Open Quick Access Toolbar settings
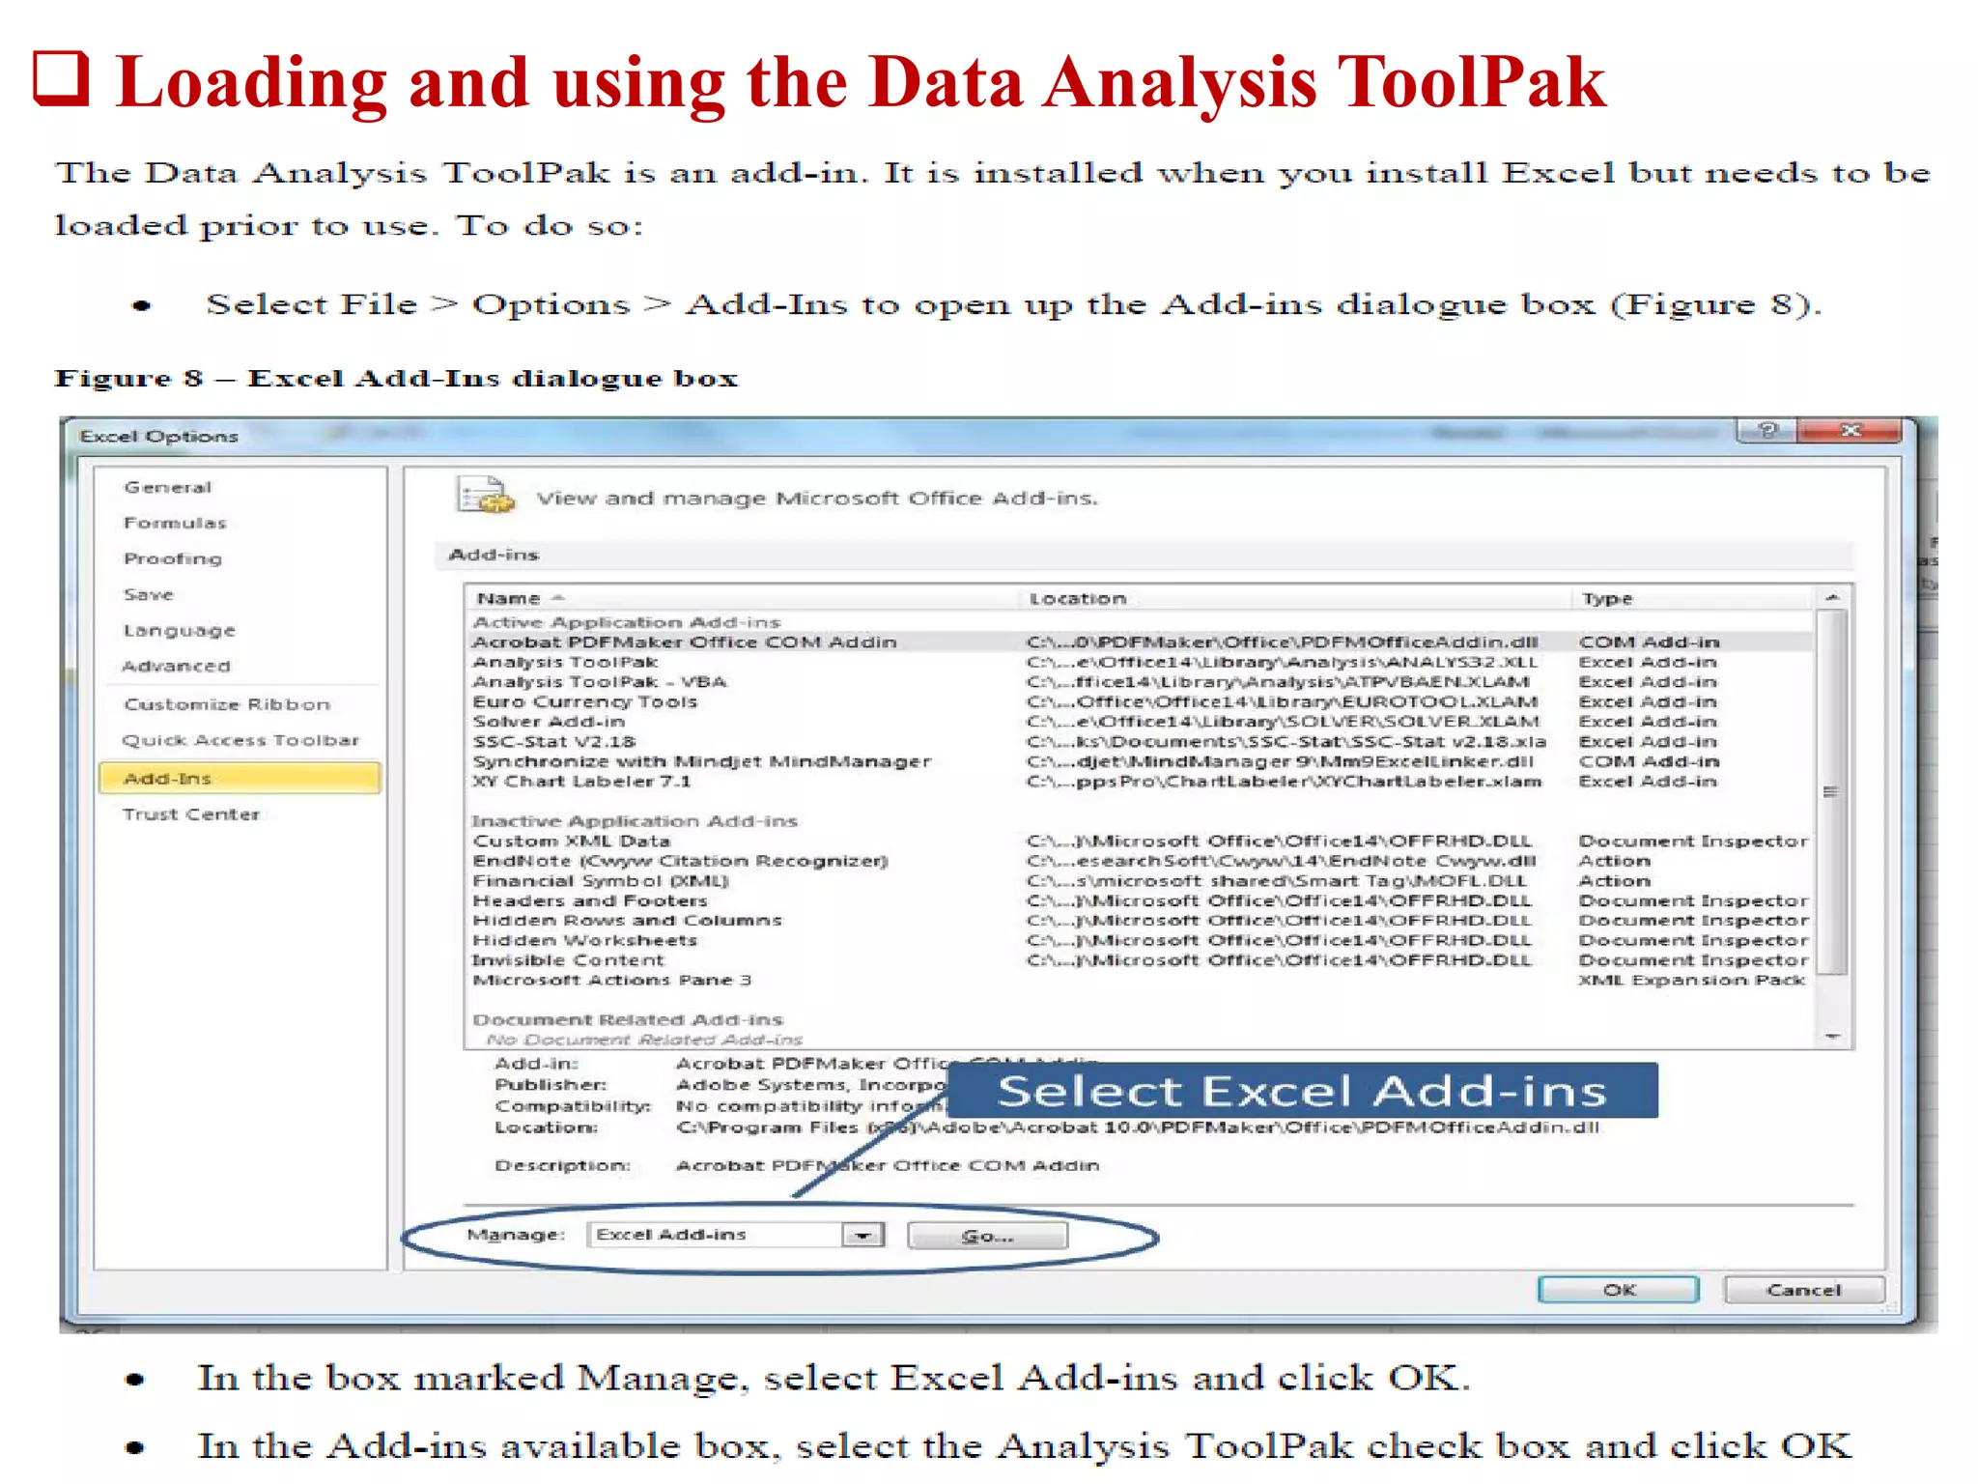1978x1484 pixels. coord(240,740)
